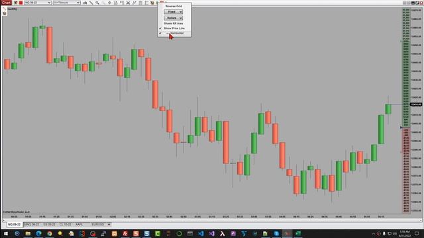Click the red Chart label at top-left
Image resolution: width=424 pixels, height=238 pixels.
[x=6, y=3]
